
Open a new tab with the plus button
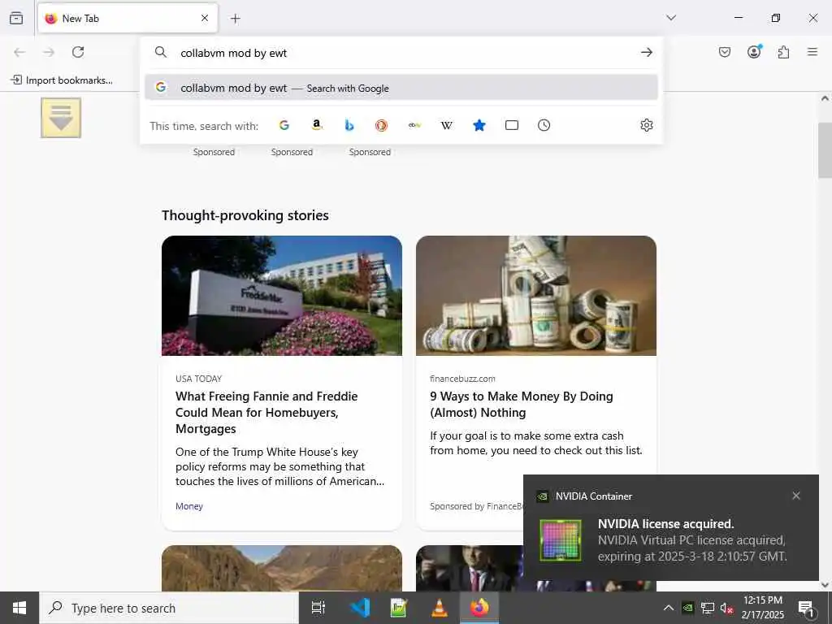coord(235,19)
